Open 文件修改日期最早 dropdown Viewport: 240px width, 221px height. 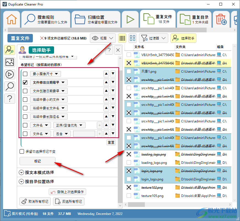point(49,82)
